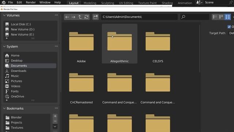
Task: Open display settings dropdown beside thumbnails
Action: [233, 17]
